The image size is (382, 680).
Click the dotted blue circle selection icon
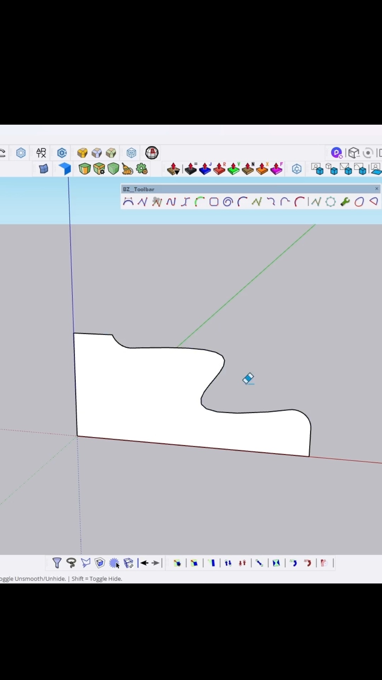click(114, 563)
